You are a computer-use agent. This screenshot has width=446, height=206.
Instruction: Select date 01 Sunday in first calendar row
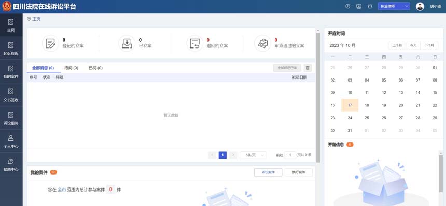(x=435, y=68)
